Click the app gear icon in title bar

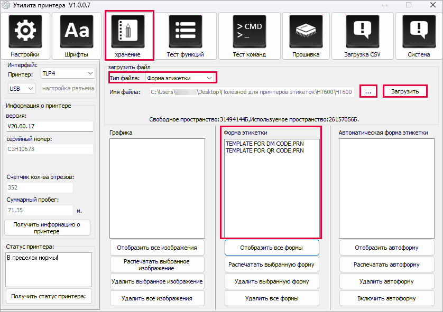point(6,5)
